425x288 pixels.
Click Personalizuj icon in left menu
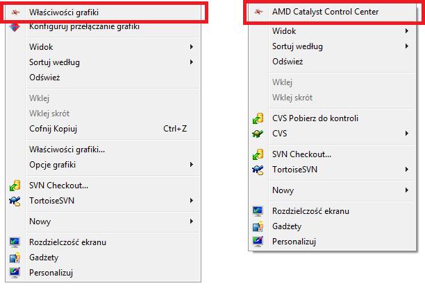tap(15, 273)
